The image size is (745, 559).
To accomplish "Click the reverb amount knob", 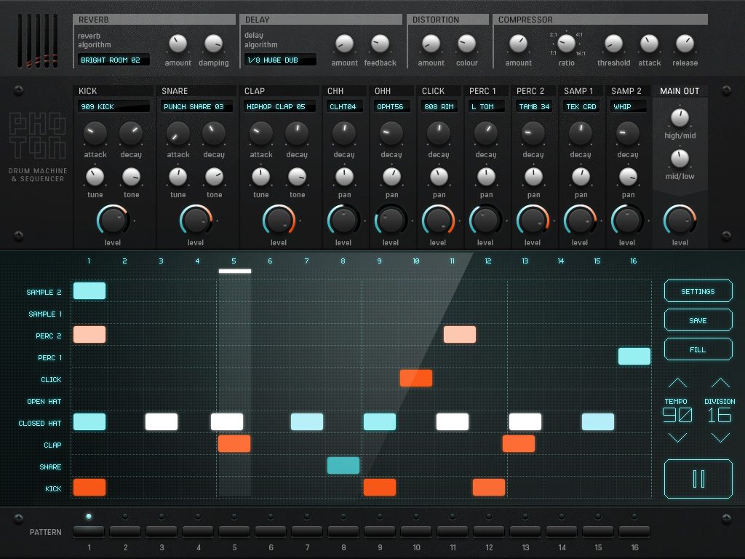I will (x=178, y=44).
